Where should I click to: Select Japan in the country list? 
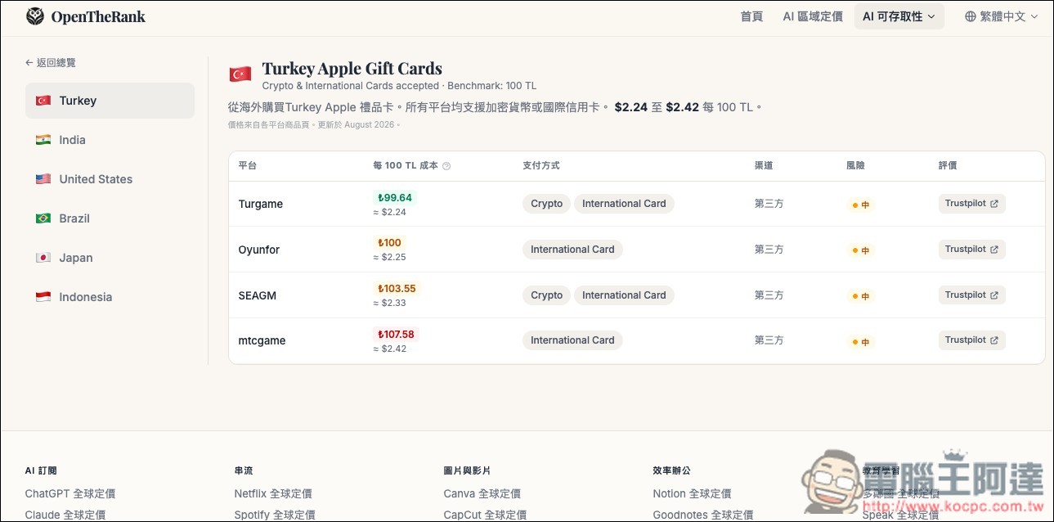[110, 258]
